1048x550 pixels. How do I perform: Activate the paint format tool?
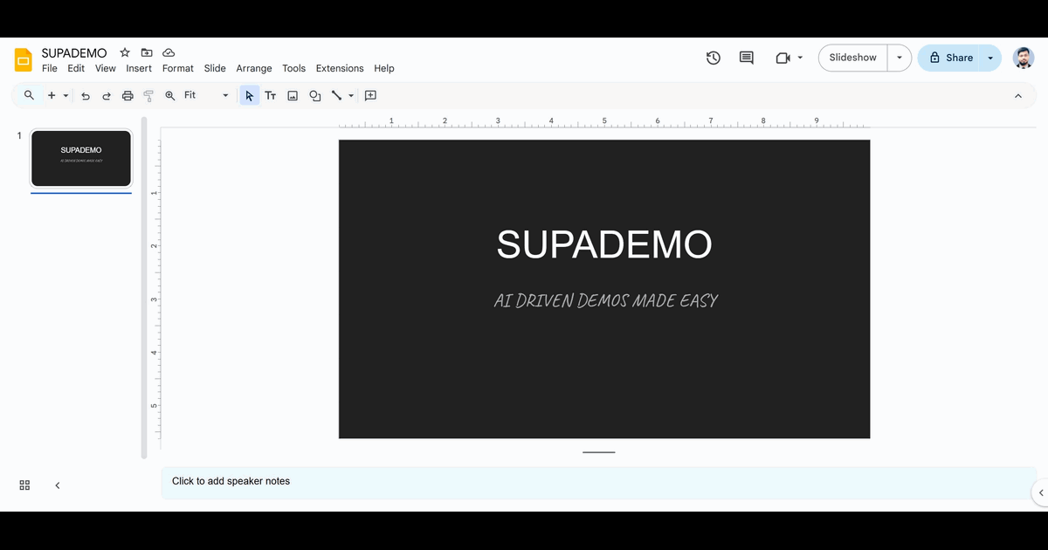click(148, 95)
